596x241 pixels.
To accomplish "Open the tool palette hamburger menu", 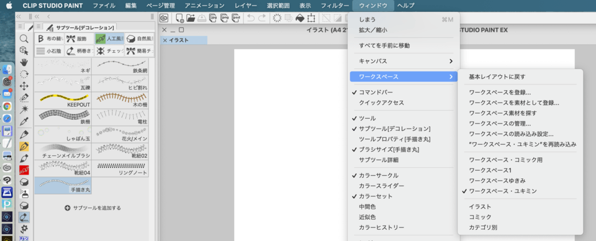I will tap(20, 27).
